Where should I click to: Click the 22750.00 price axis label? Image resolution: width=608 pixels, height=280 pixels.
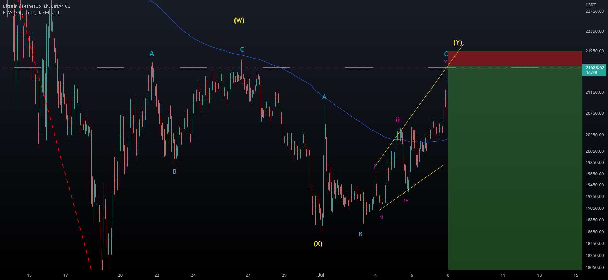(x=595, y=11)
